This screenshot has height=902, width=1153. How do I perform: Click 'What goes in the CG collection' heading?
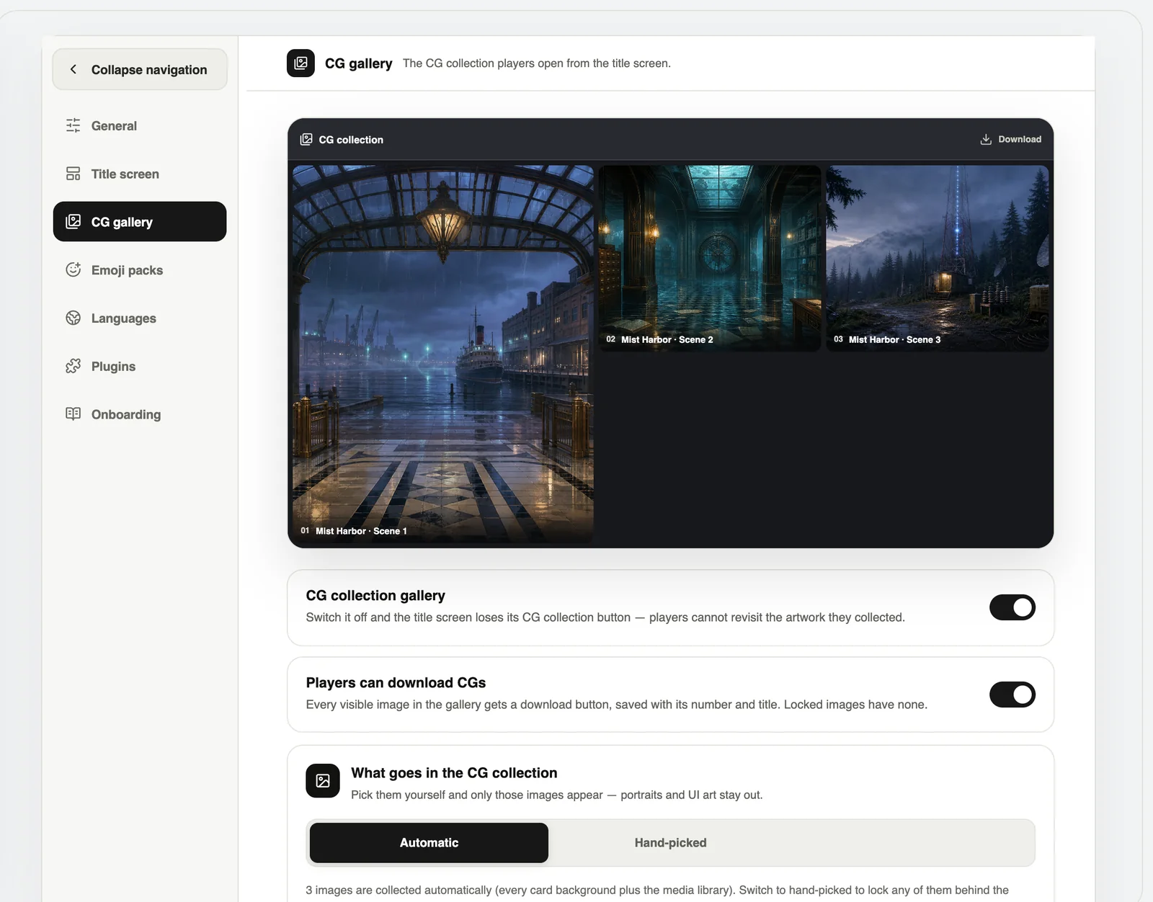pos(454,773)
